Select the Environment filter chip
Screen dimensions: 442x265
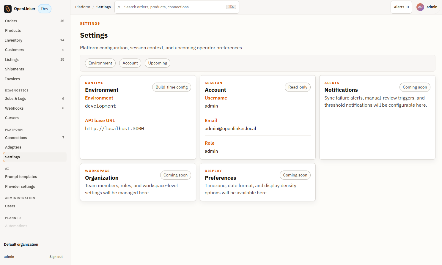point(100,63)
